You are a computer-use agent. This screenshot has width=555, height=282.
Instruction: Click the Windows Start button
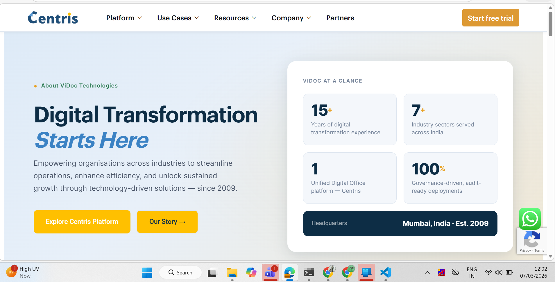point(147,272)
